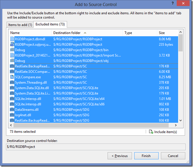Click the RGDBProject.dbmdl file icon
This screenshot has width=193, height=167.
[x=12, y=39]
